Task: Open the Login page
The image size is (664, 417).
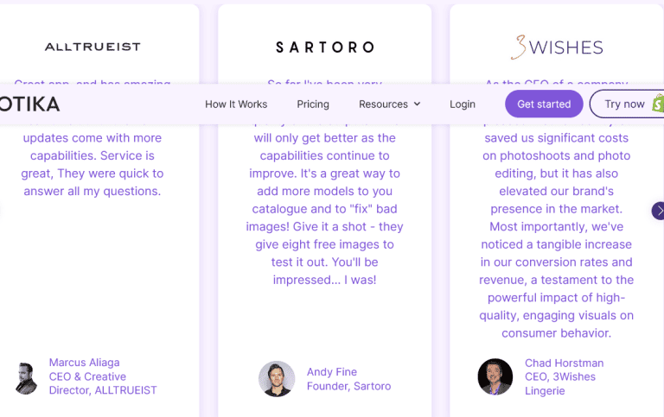Action: (x=463, y=104)
